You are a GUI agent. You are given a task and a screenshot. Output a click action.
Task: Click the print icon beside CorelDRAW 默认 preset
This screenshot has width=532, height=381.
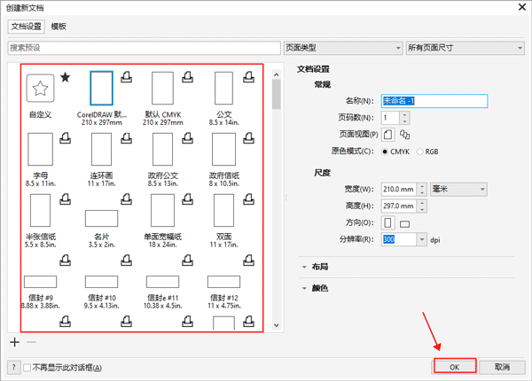point(126,77)
